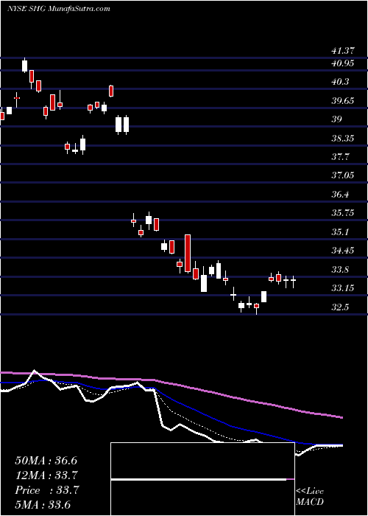Click the 37.05 price axis label
The width and height of the screenshot is (368, 516).
pyautogui.click(x=343, y=175)
